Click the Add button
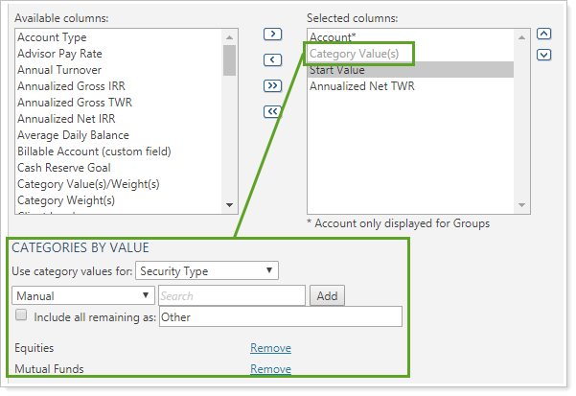Viewport: 576px width, 396px height. click(x=327, y=296)
